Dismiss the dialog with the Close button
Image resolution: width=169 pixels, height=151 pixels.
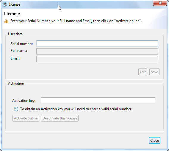pos(154,141)
